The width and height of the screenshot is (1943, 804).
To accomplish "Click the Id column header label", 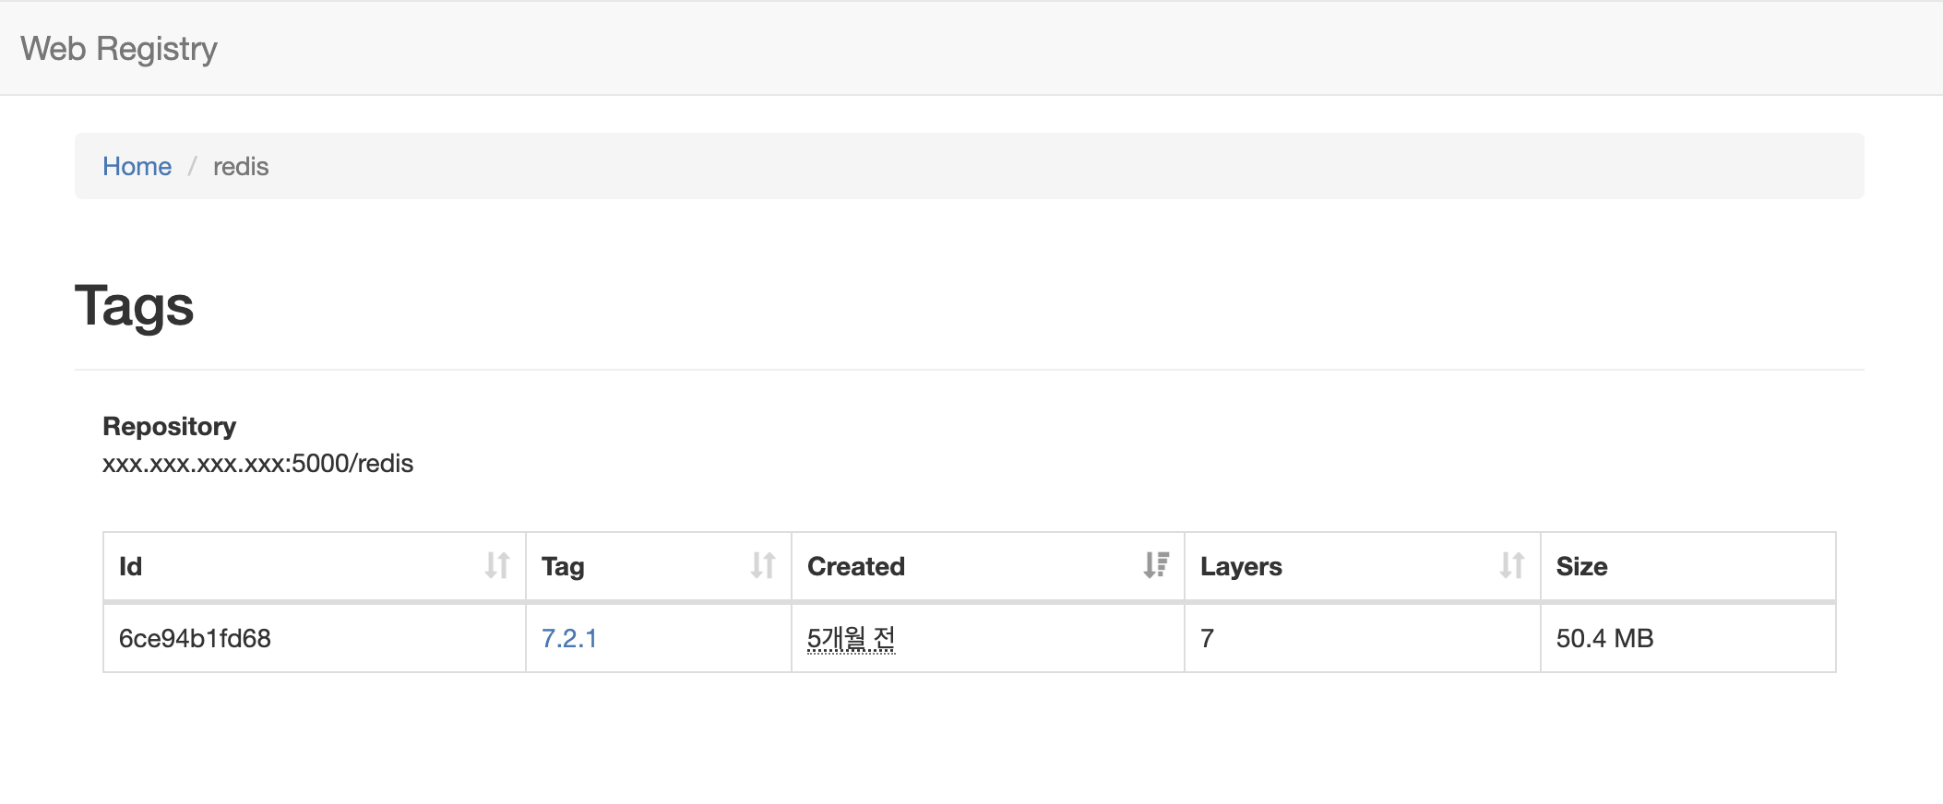I will pos(130,566).
